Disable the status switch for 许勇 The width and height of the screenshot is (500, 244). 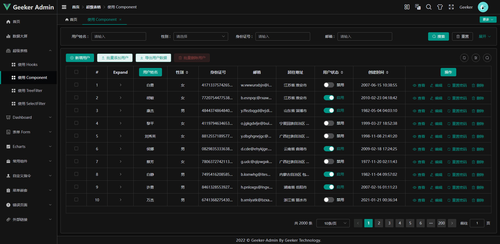(x=329, y=187)
